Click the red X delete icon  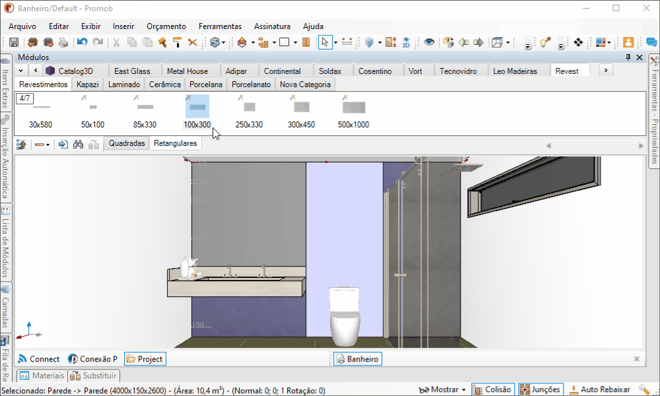(193, 42)
